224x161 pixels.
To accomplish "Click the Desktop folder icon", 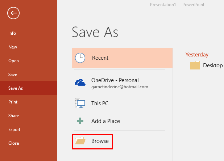I will tap(195, 65).
